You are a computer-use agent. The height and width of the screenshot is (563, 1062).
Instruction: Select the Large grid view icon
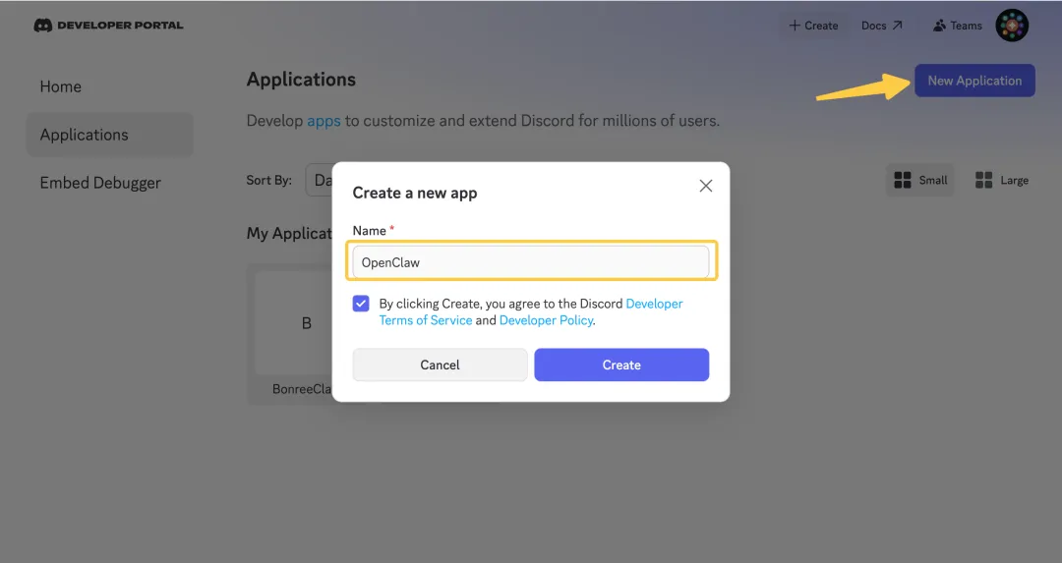click(x=983, y=180)
